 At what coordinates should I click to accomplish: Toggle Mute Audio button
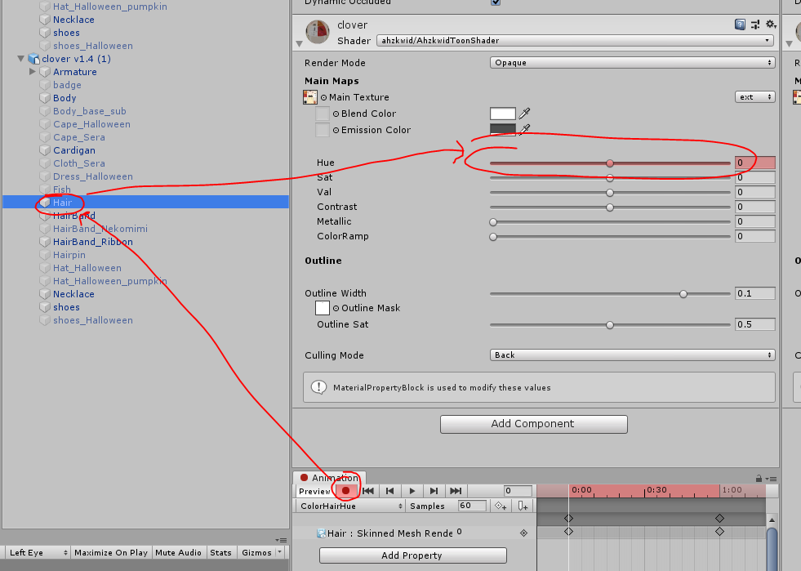pos(178,552)
